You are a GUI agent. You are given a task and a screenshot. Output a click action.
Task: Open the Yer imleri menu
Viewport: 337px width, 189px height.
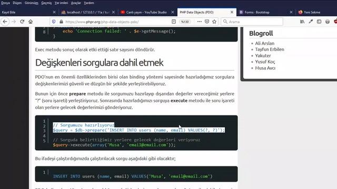point(61,3)
